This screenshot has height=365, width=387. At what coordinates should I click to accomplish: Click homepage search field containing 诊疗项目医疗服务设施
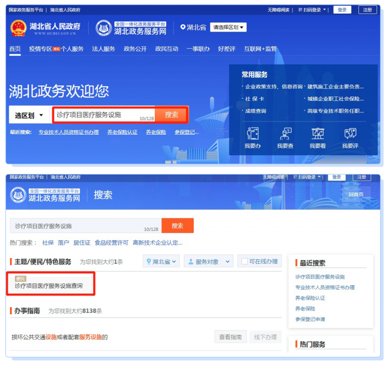(x=104, y=115)
